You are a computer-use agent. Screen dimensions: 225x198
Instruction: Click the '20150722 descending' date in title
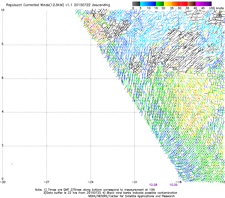tap(92, 5)
